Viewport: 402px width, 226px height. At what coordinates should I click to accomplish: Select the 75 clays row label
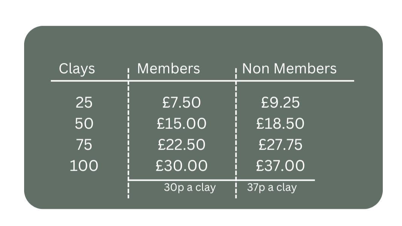(x=84, y=145)
